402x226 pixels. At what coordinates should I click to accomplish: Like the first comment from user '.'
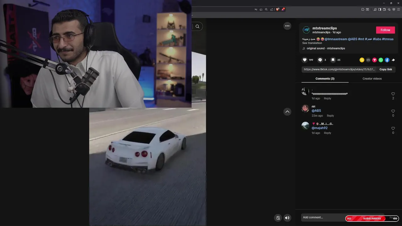(x=393, y=94)
